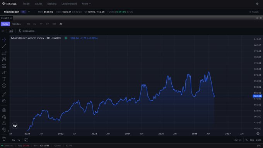Select the text annotation tool
Image resolution: width=263 pixels, height=148 pixels.
tap(4, 79)
